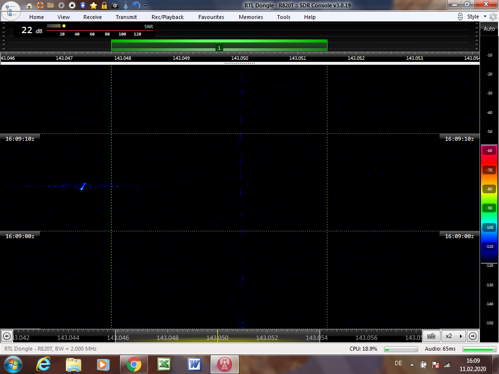Start the radio with the play icon
Viewport: 499px width, 374px height.
(x=61, y=5)
